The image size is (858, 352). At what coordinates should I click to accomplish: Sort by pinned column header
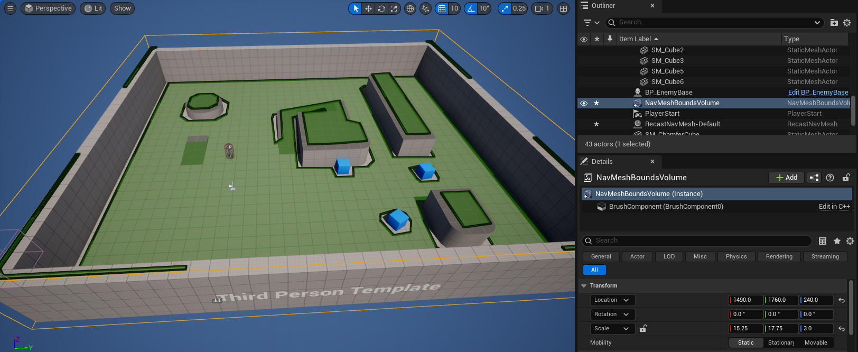610,39
